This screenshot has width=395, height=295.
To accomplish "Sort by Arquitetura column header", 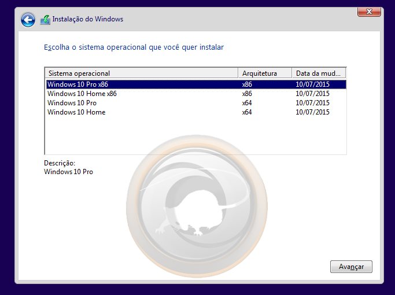I will click(x=265, y=73).
